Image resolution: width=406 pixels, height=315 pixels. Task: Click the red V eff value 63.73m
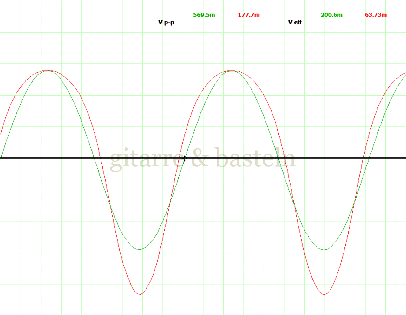(376, 15)
